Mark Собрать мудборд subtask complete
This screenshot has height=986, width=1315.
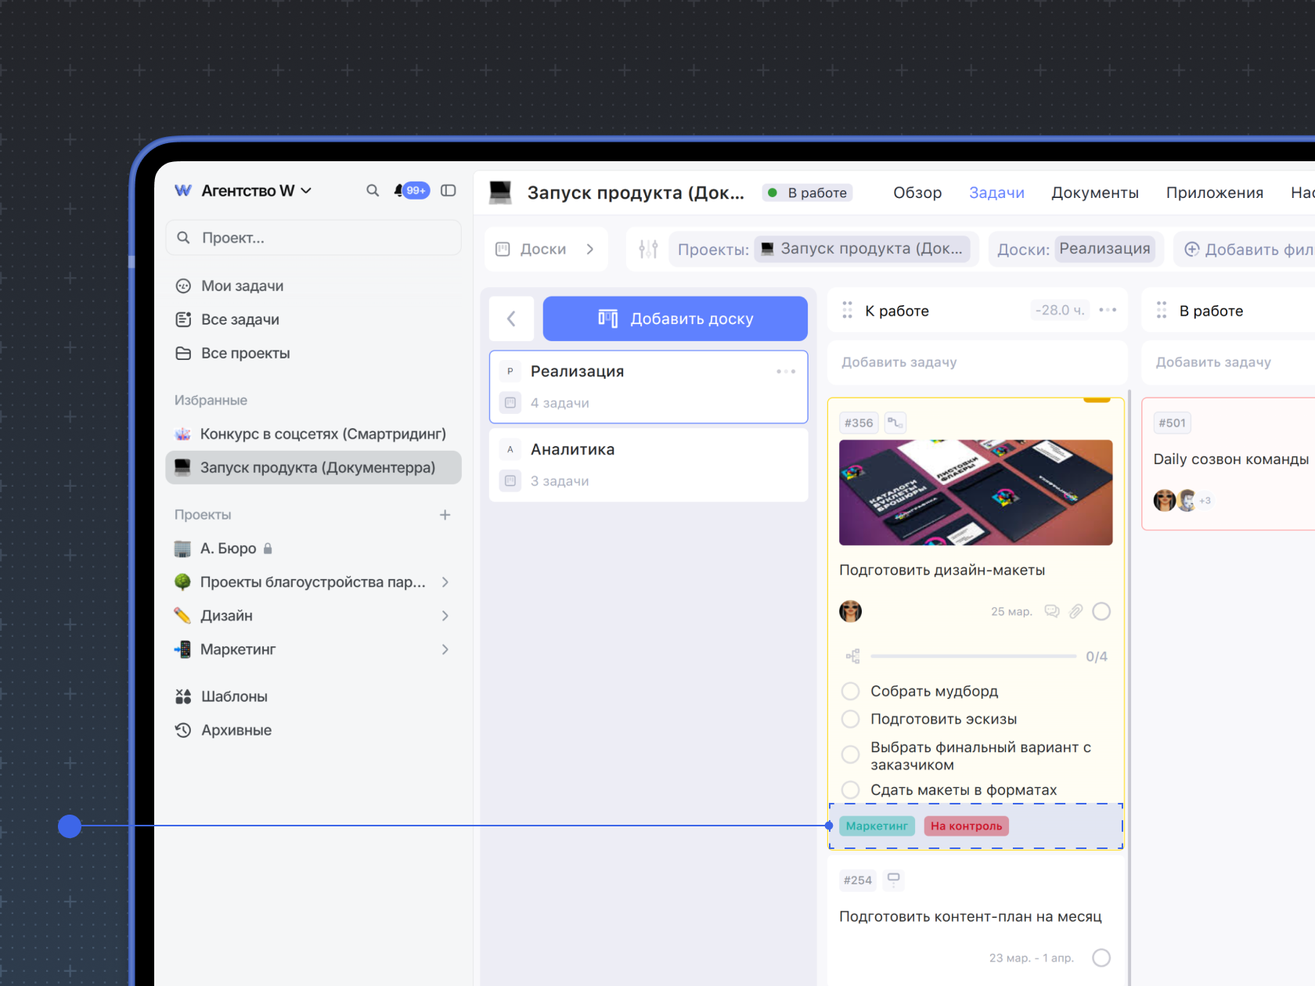(x=851, y=691)
